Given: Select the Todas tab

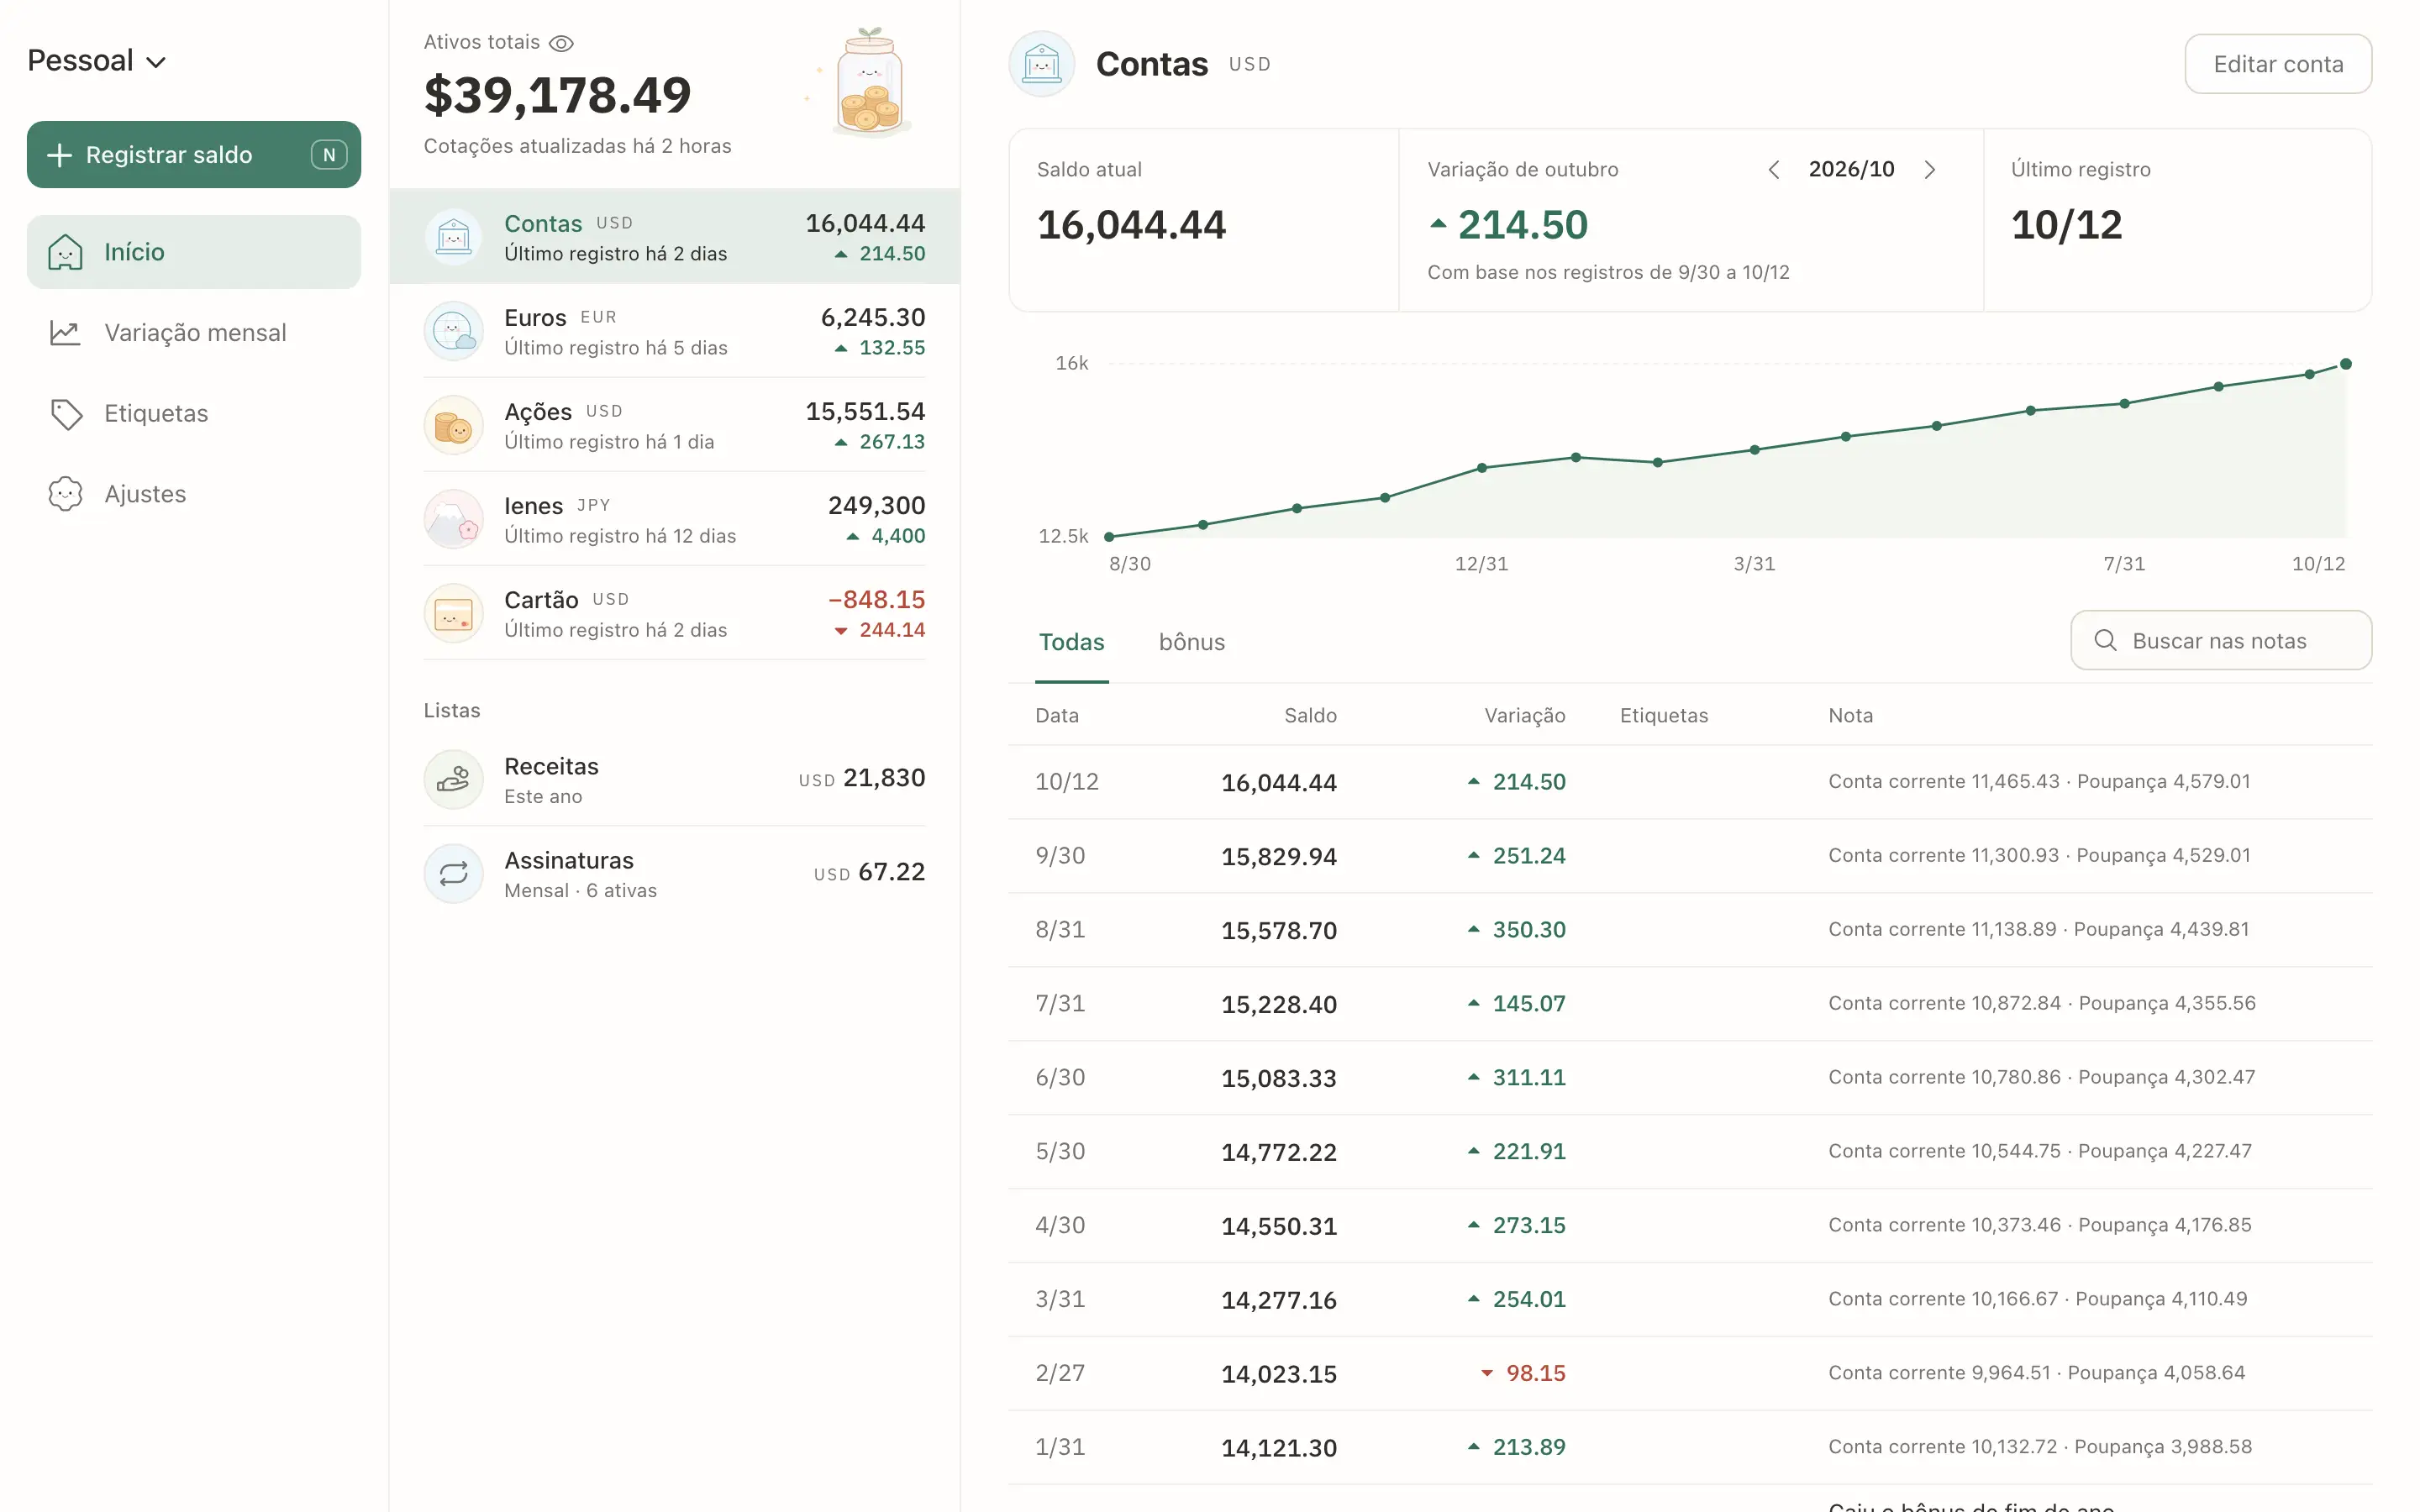Looking at the screenshot, I should 1072,642.
